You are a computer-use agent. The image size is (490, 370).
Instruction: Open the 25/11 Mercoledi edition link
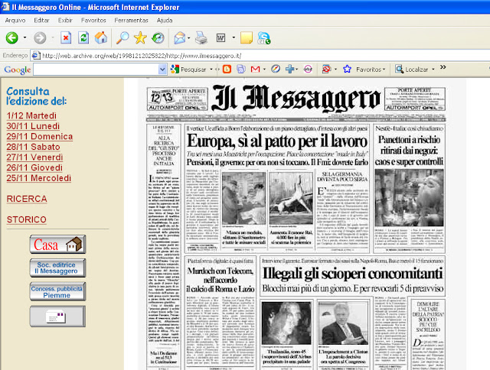(x=39, y=178)
